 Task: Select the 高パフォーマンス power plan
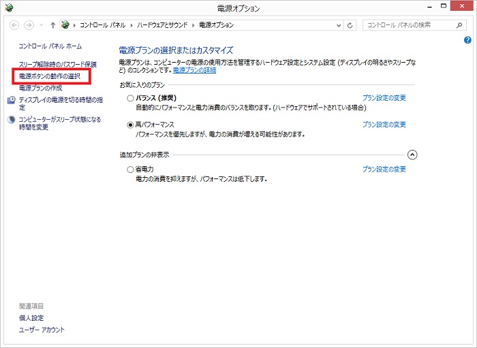tap(130, 125)
